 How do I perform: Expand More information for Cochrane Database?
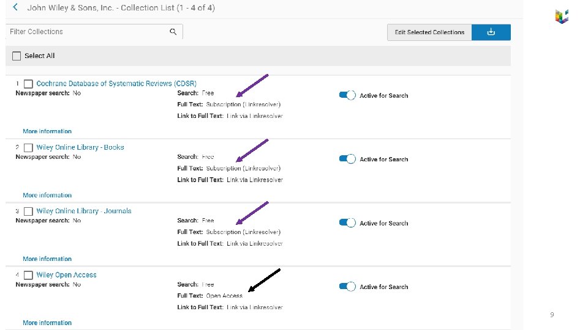(x=47, y=131)
